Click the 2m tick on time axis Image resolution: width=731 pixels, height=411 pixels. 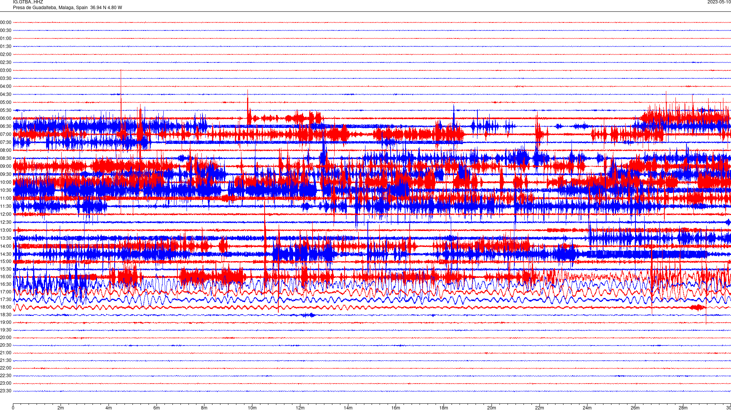click(x=61, y=408)
